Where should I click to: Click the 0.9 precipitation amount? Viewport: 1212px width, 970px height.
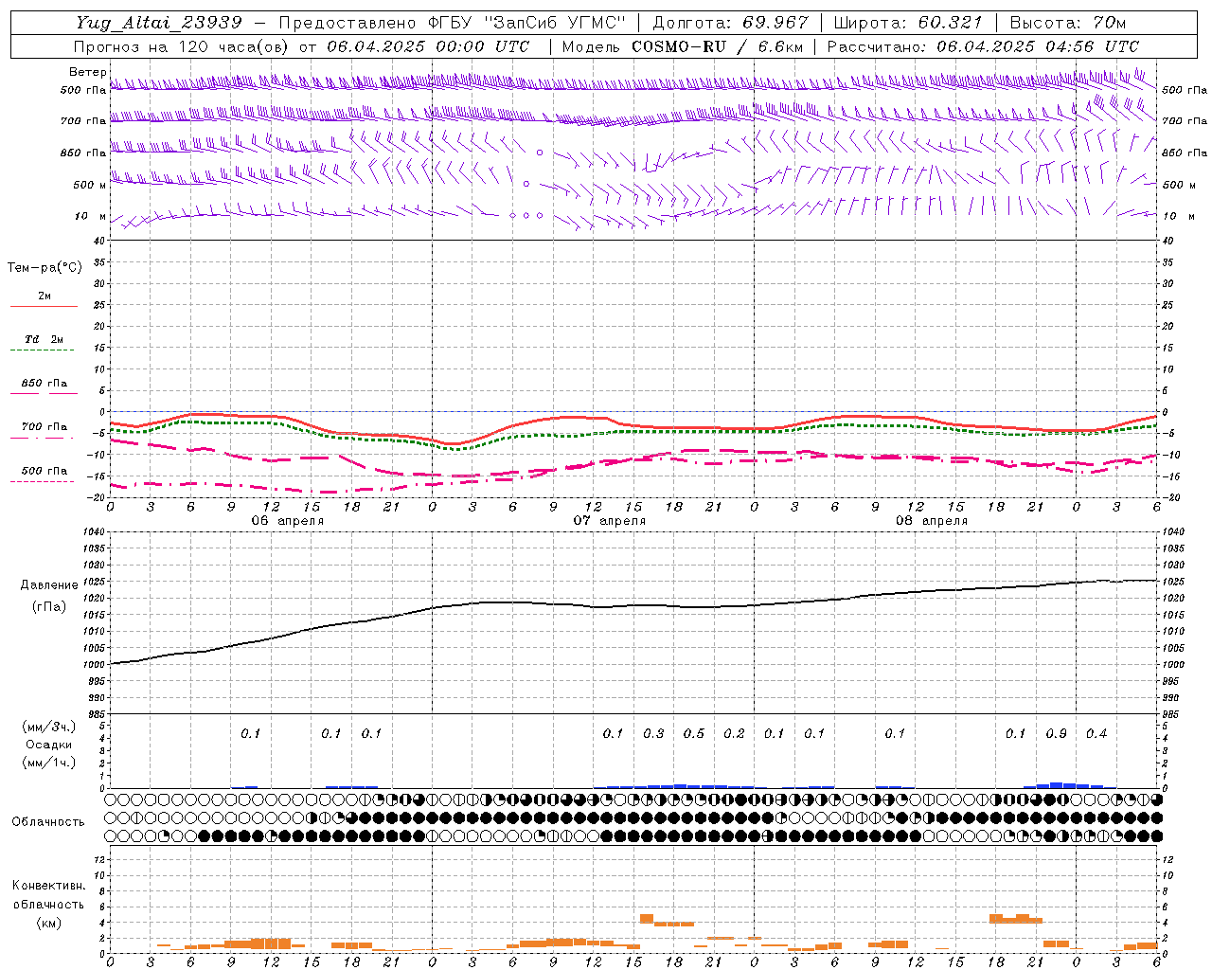[x=1056, y=734]
